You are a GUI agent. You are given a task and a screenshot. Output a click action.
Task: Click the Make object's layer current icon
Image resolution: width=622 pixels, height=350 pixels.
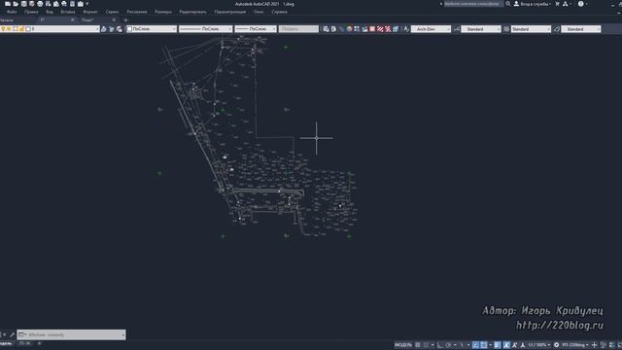tap(104, 29)
